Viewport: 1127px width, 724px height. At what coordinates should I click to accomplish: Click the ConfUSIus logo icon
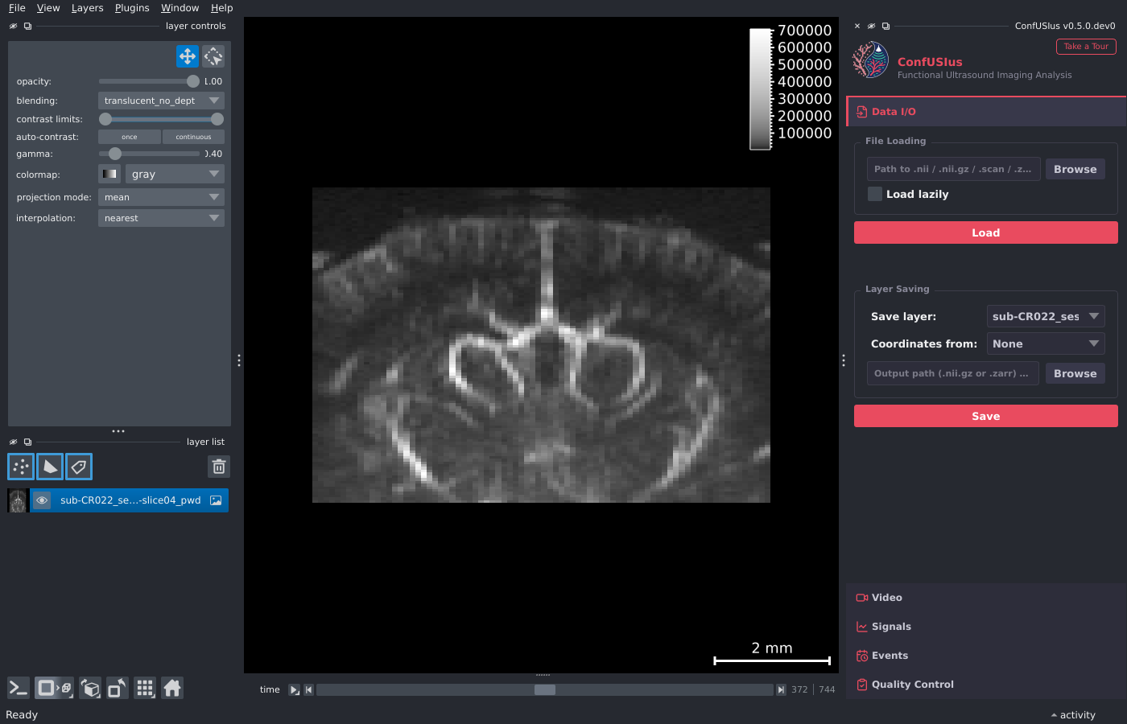pos(871,60)
